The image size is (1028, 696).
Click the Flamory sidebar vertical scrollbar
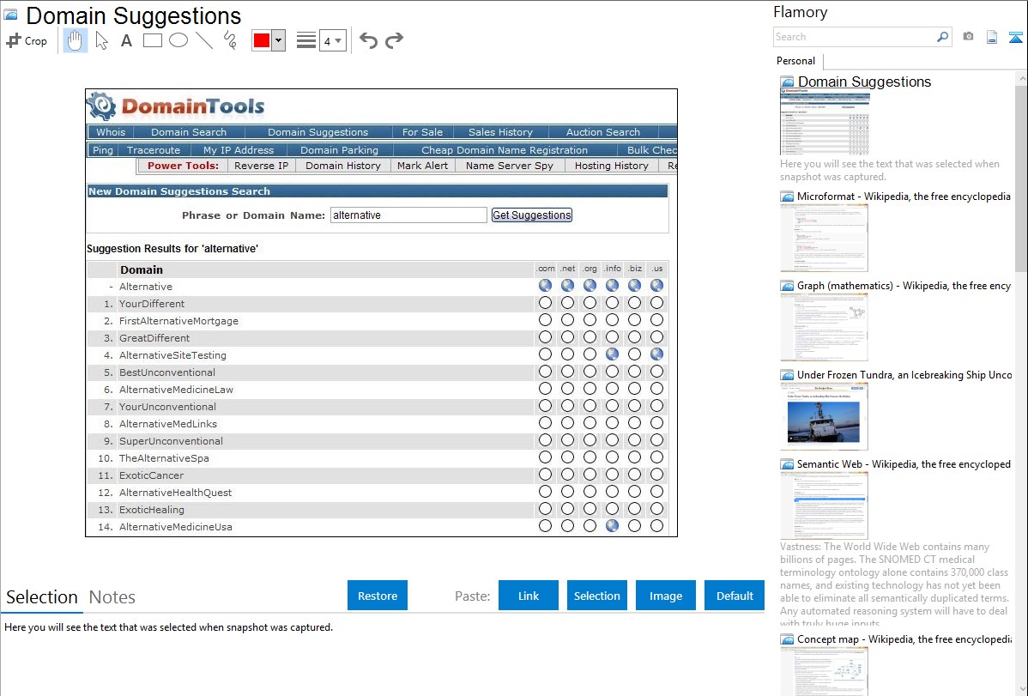point(1021,177)
